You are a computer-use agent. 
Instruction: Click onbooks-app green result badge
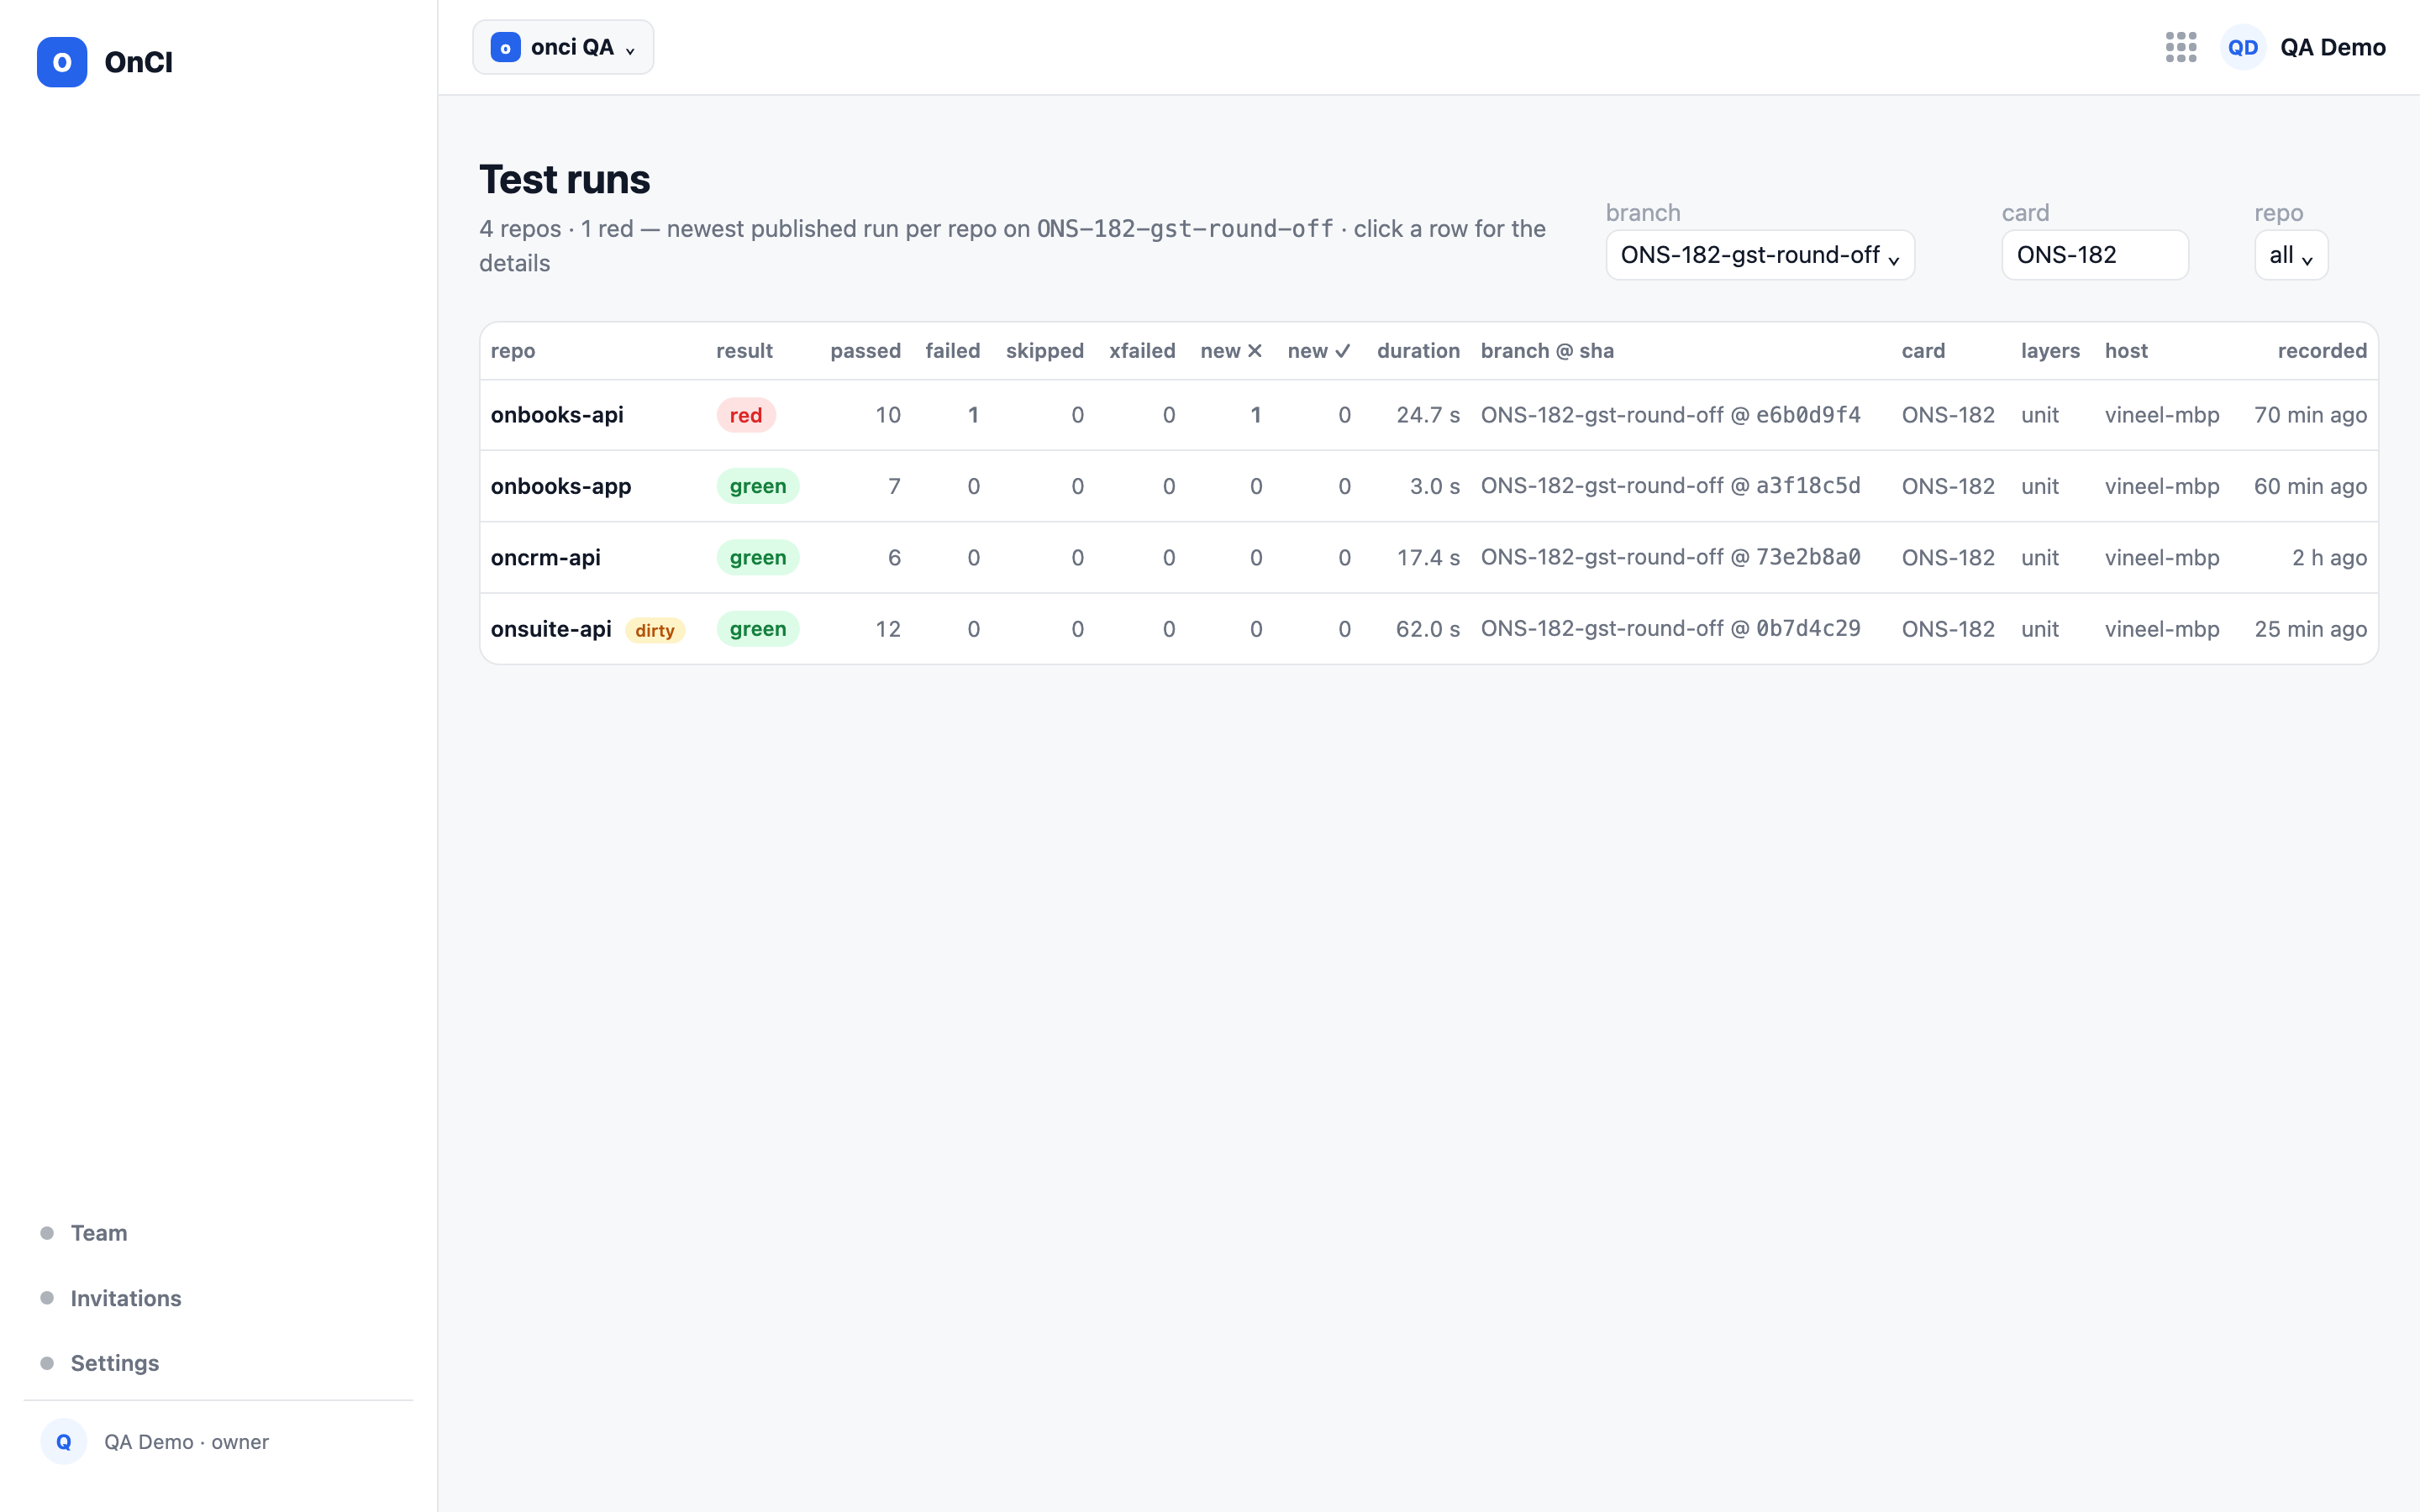pos(758,486)
